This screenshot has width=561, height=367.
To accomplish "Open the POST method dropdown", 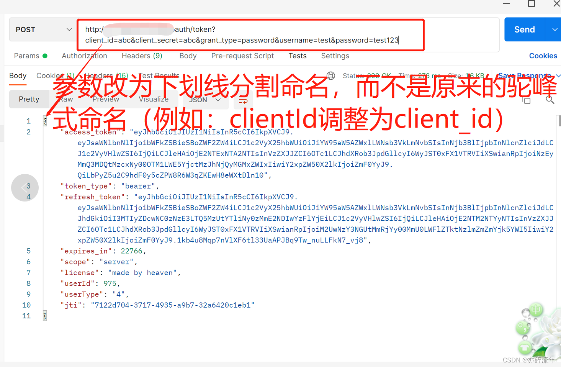I will 43,29.
